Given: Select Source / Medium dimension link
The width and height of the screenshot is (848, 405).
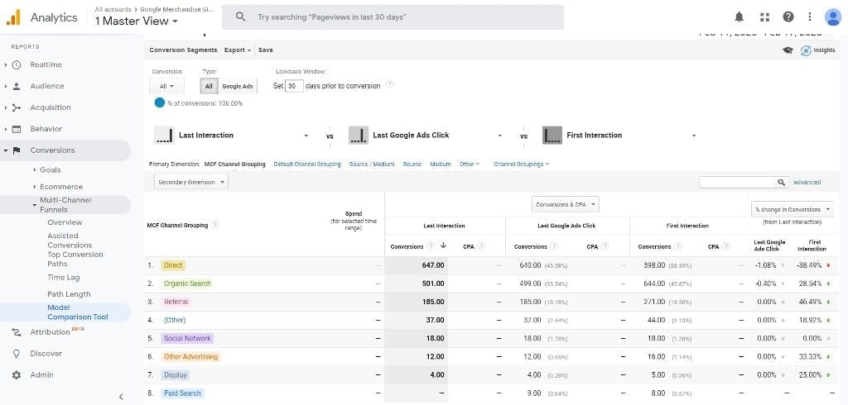Looking at the screenshot, I should click(372, 164).
